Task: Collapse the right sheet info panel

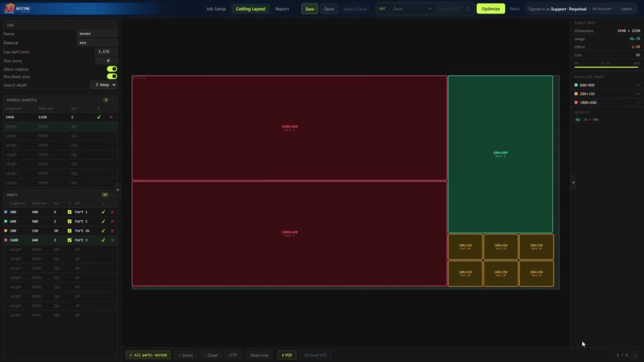Action: (573, 182)
